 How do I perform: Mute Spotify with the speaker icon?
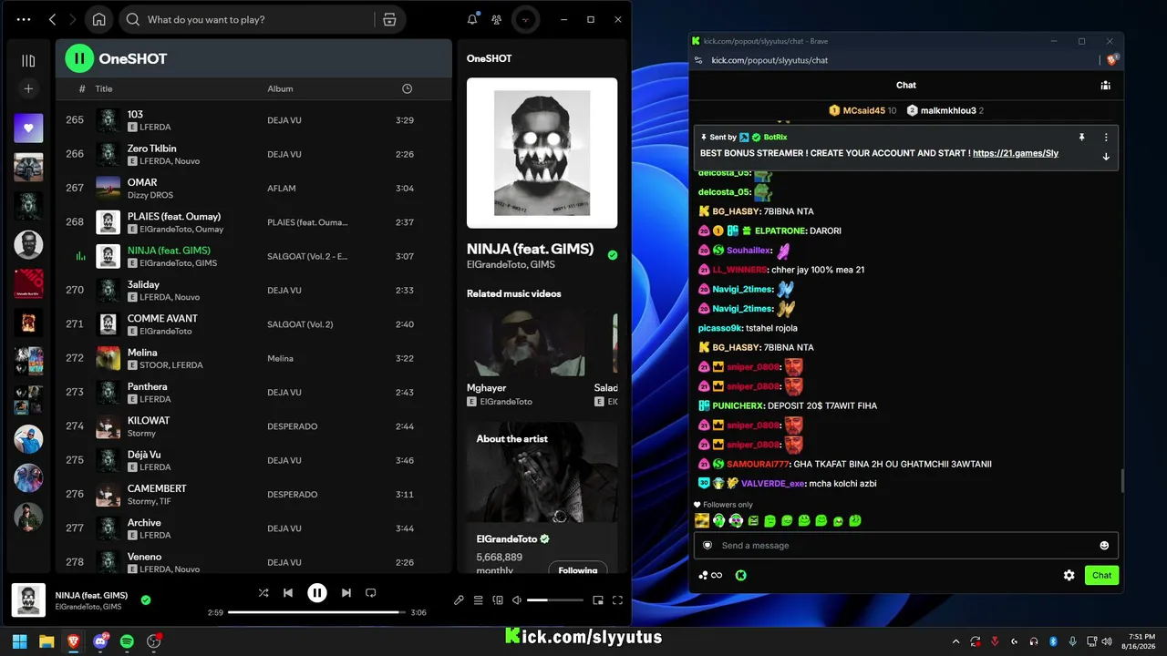point(517,600)
